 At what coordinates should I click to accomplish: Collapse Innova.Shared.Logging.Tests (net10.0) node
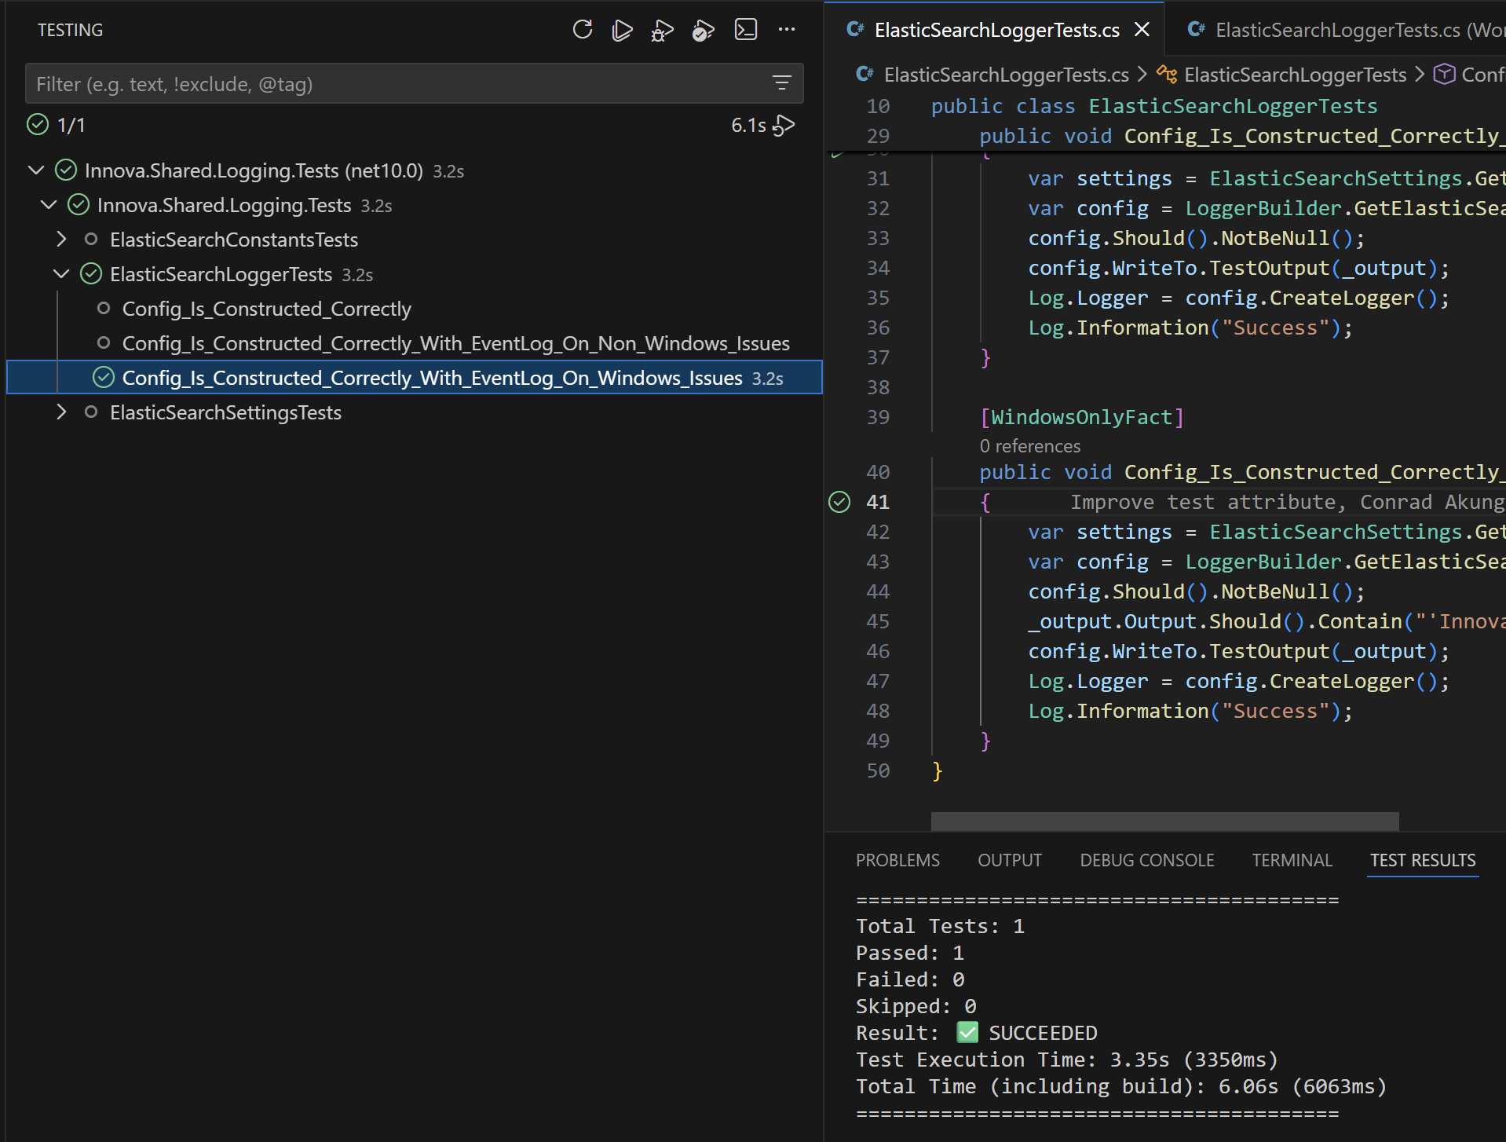pos(36,170)
